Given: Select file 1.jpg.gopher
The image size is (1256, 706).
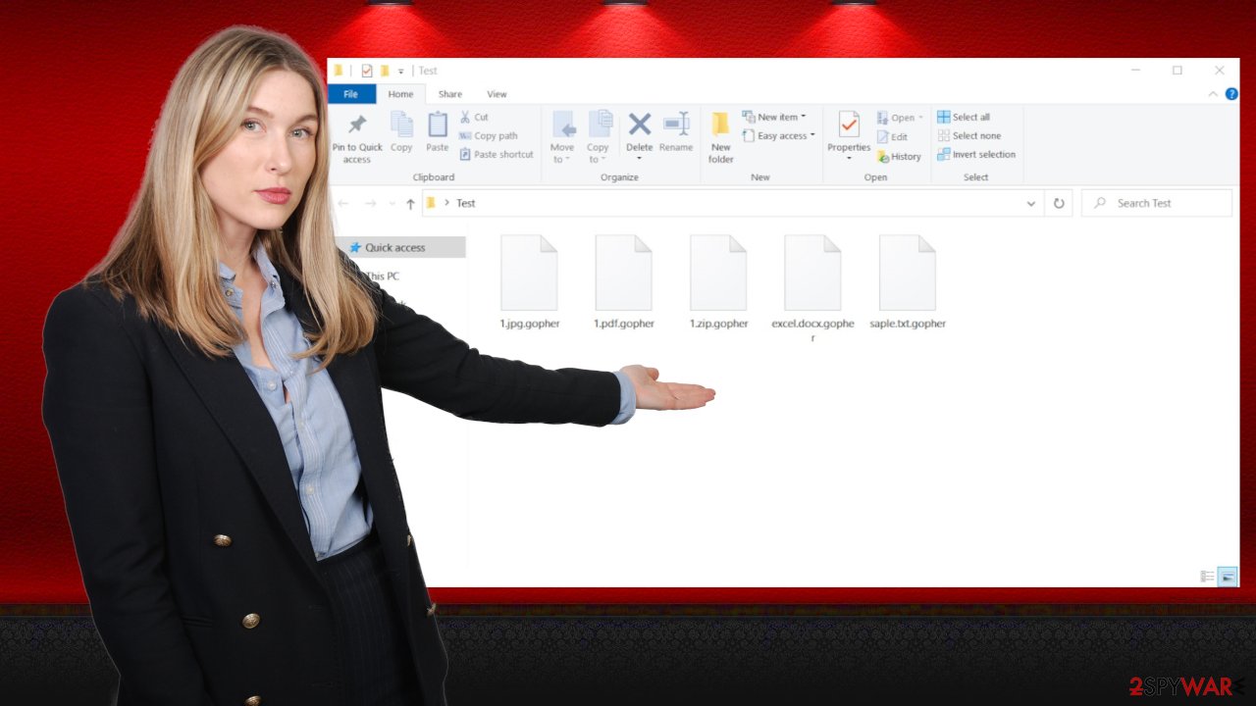Looking at the screenshot, I should tap(529, 282).
